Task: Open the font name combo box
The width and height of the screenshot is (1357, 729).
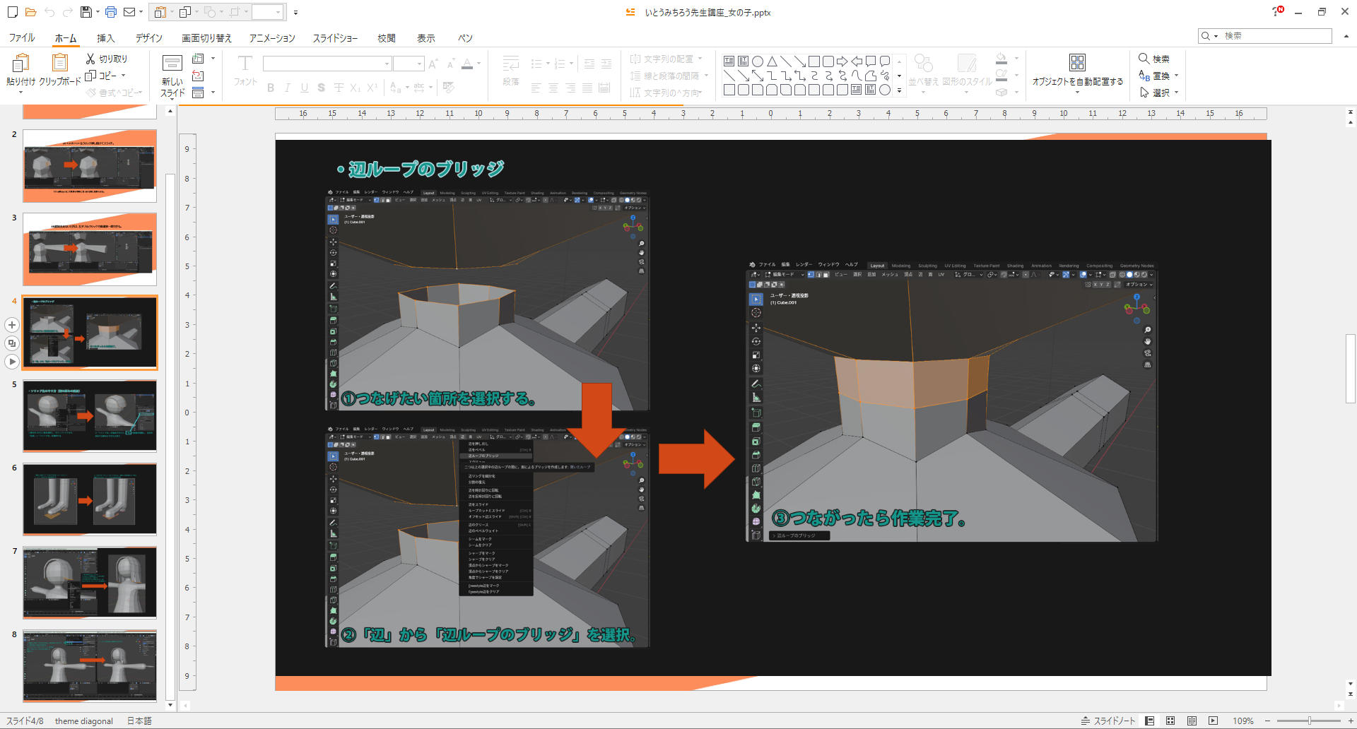Action: tap(327, 64)
